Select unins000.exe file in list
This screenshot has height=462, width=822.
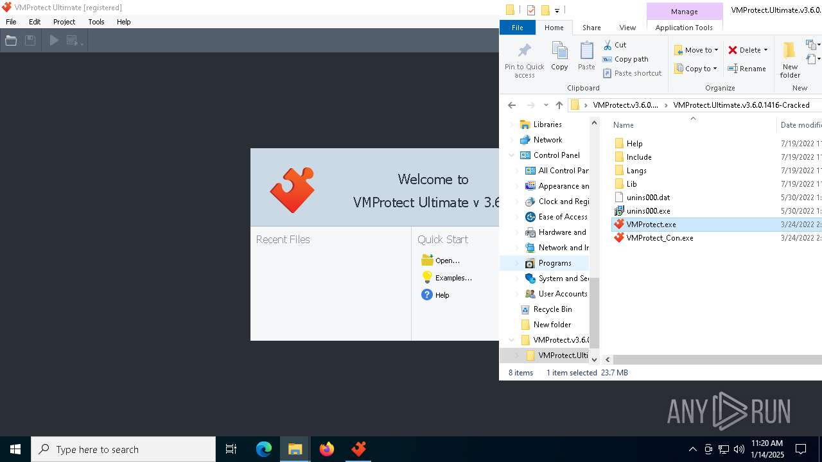pyautogui.click(x=648, y=210)
